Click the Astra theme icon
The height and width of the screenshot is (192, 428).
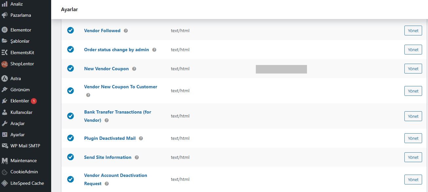coord(5,78)
